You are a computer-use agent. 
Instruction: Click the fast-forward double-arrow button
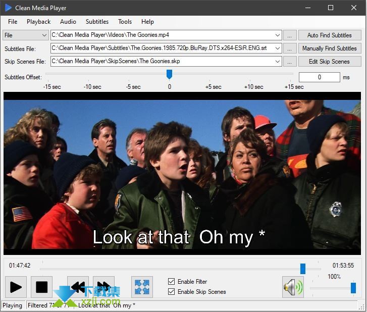(103, 287)
